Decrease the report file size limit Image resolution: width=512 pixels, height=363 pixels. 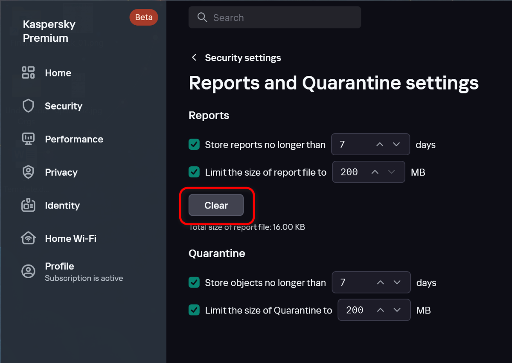[391, 172]
